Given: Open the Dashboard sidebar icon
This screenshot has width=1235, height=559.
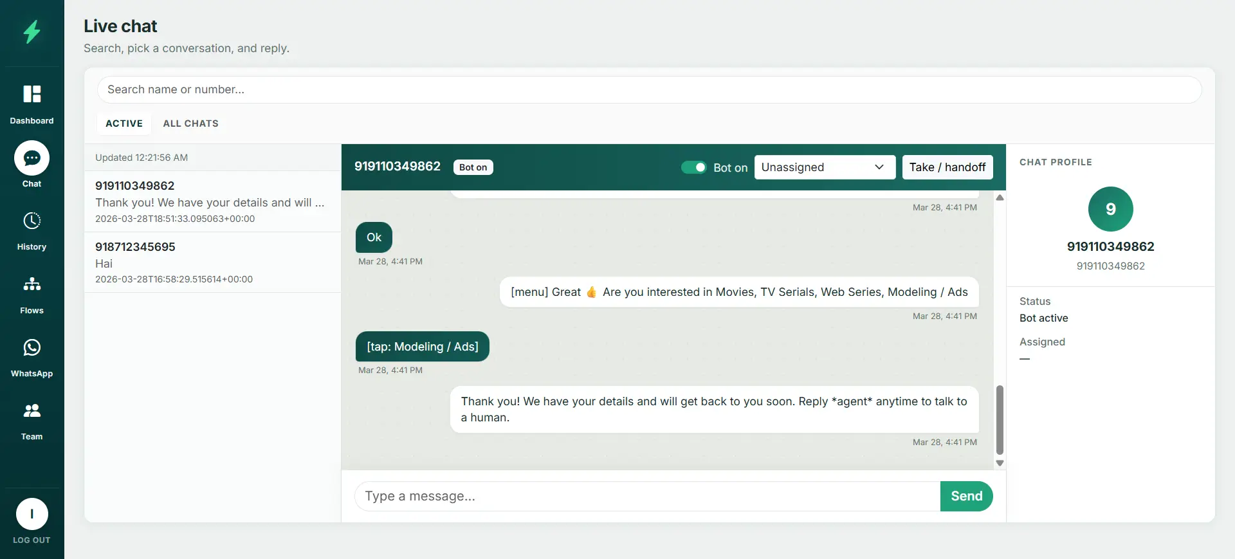Looking at the screenshot, I should click(x=32, y=95).
